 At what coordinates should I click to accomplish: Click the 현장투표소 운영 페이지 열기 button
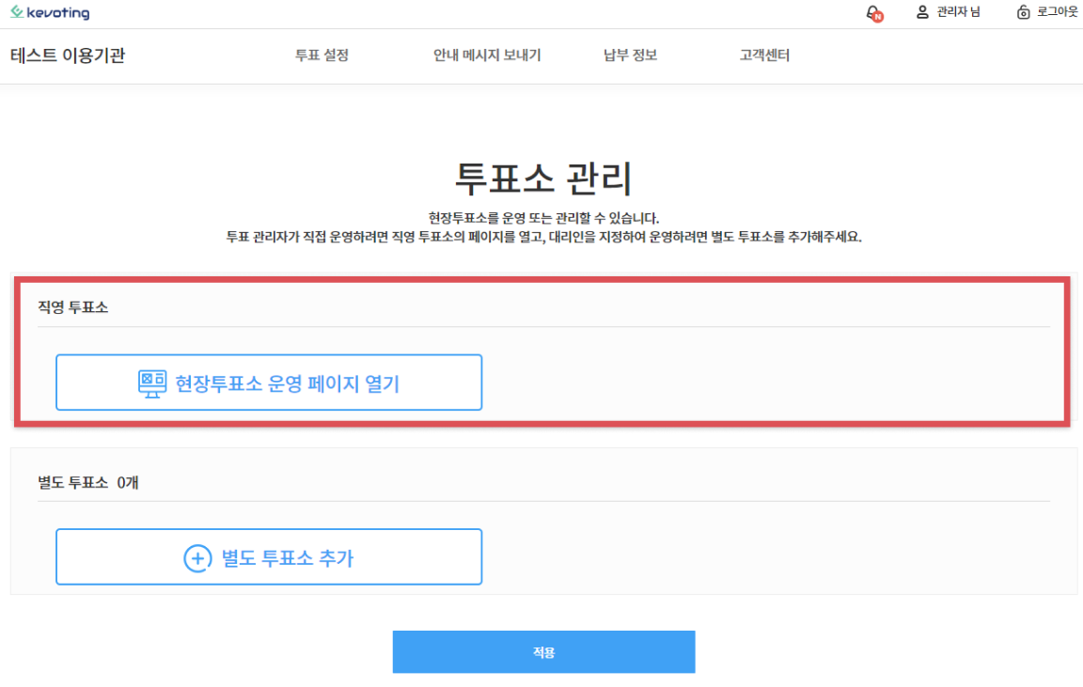269,383
